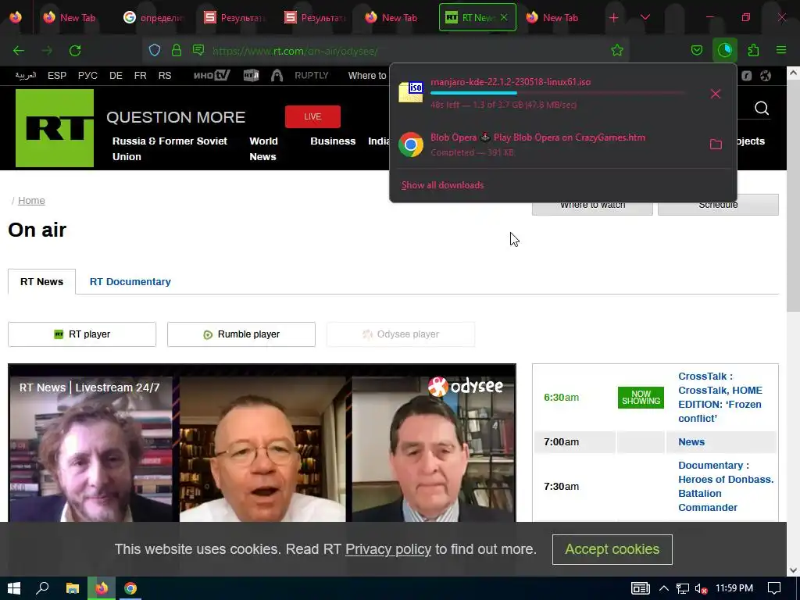Reload the page with the refresh icon

tap(75, 51)
